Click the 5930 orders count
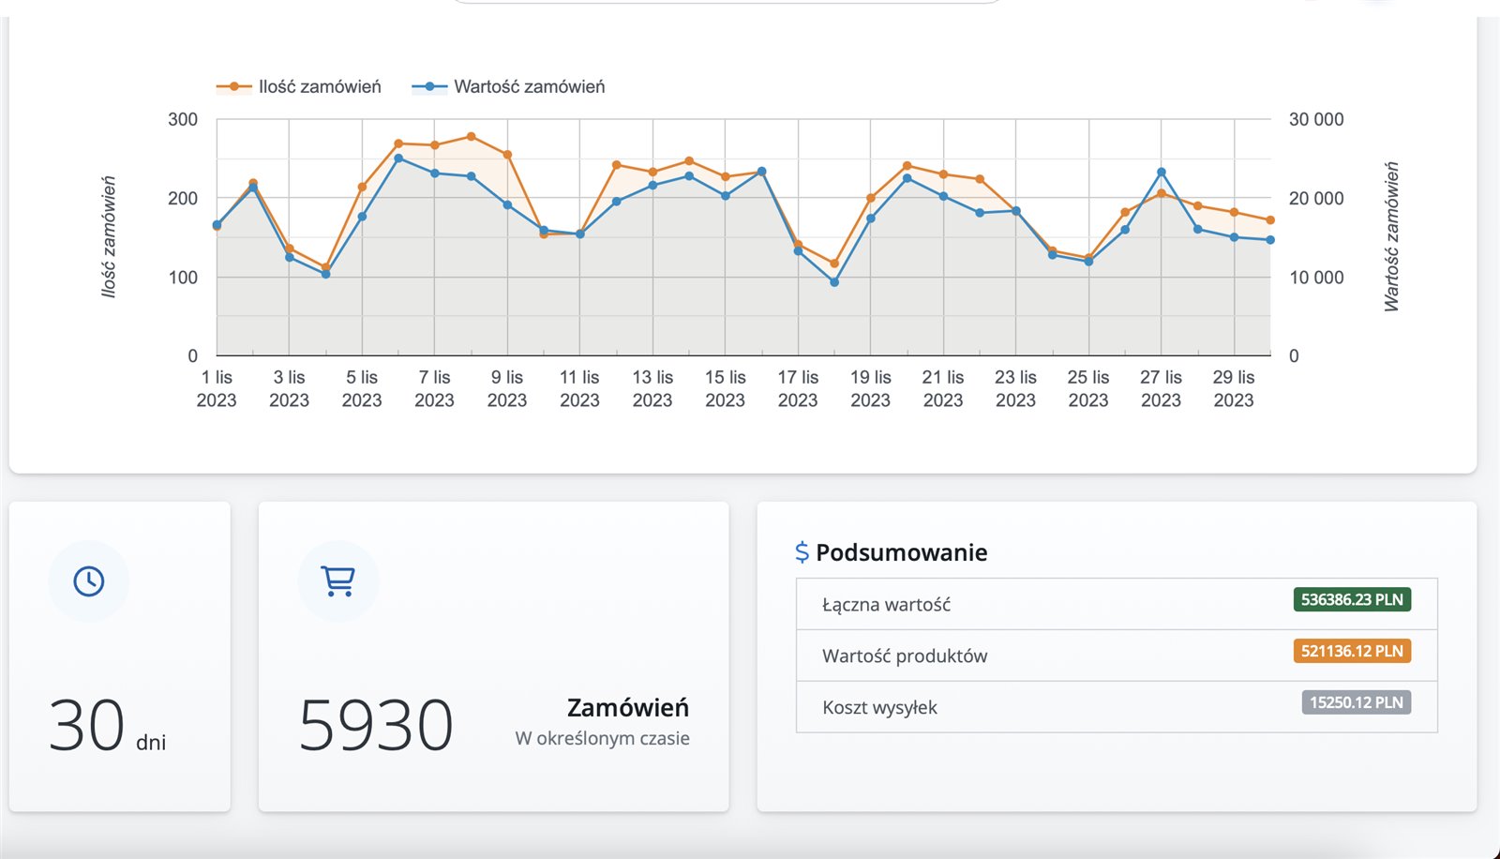1500x859 pixels. tap(376, 726)
